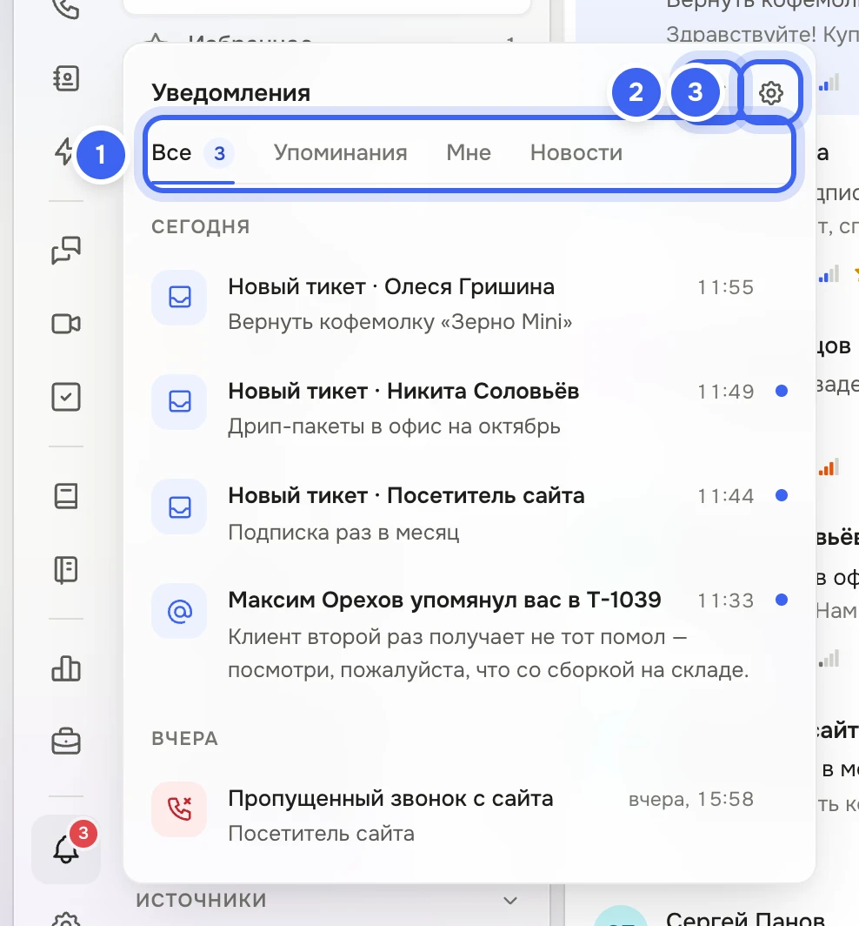Open the contacts address book in sidebar
The height and width of the screenshot is (926, 859).
click(66, 78)
